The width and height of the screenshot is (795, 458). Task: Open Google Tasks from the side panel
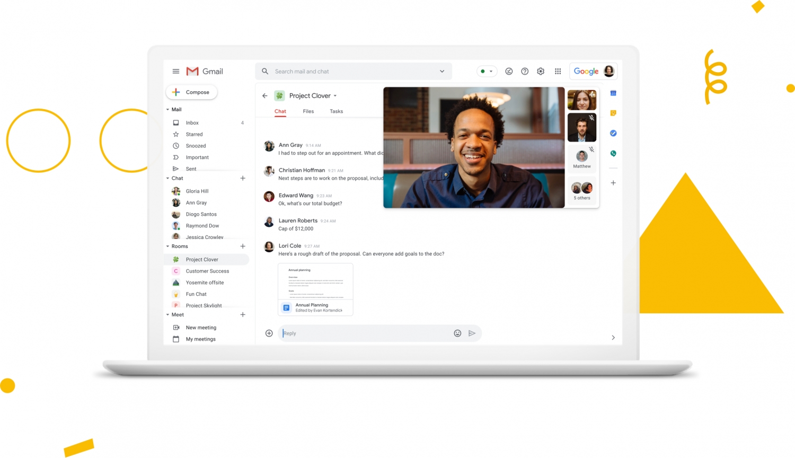pyautogui.click(x=613, y=133)
